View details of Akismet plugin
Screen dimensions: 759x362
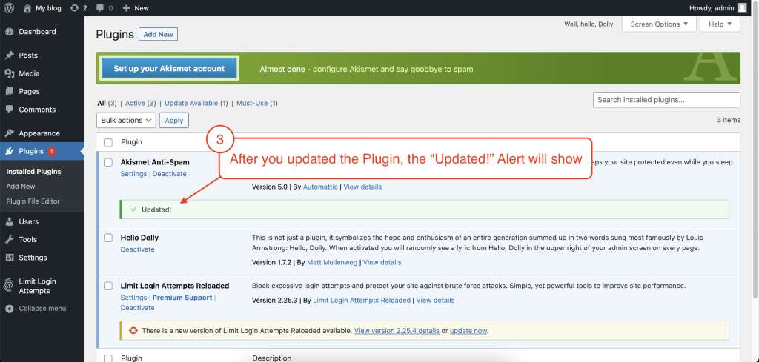coord(362,187)
